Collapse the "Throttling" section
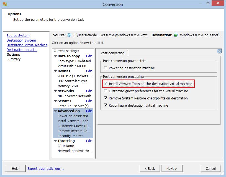This screenshot has height=177, width=226. coord(55,141)
